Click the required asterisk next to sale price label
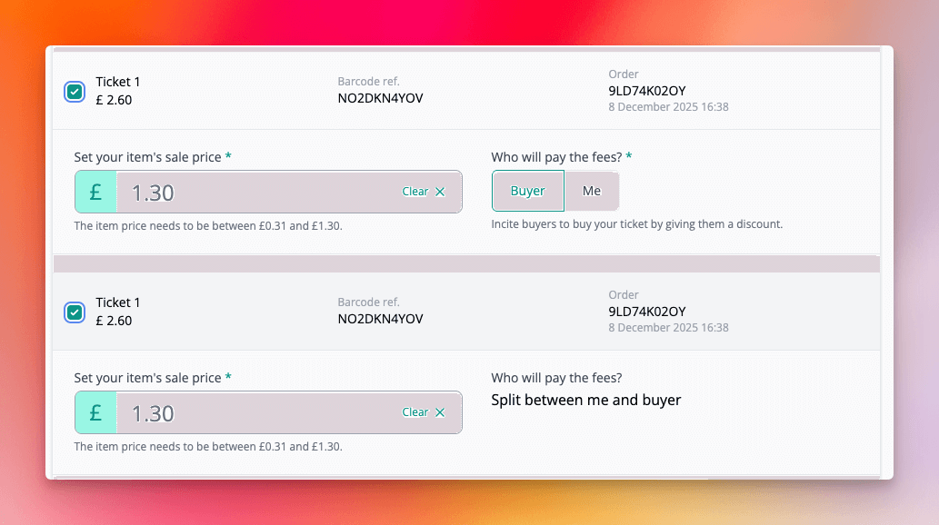The width and height of the screenshot is (939, 525). tap(228, 156)
